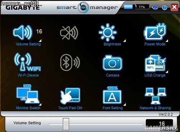Click the Wi-Fi Device text label
The image size is (180, 132).
coord(28,75)
